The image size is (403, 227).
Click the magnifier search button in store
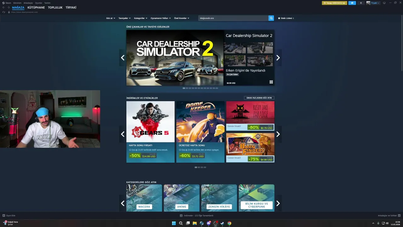click(271, 18)
